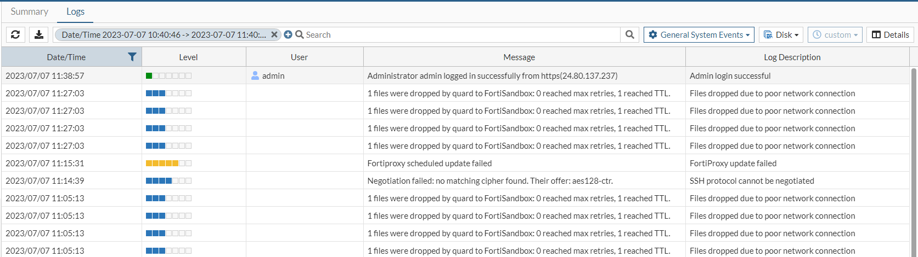The height and width of the screenshot is (257, 918).
Task: Click the download logs icon
Action: point(39,34)
